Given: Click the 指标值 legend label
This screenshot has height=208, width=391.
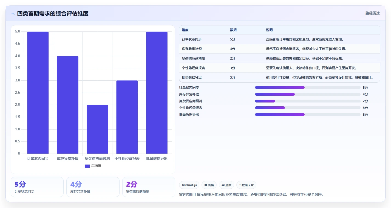Looking at the screenshot, I should (96, 166).
